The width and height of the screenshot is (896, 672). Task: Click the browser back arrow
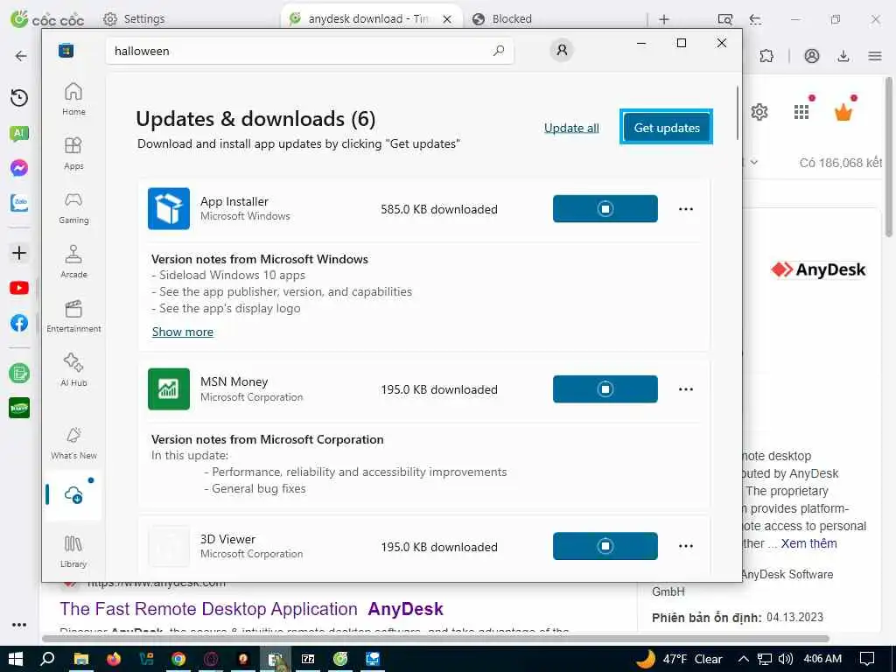click(21, 56)
